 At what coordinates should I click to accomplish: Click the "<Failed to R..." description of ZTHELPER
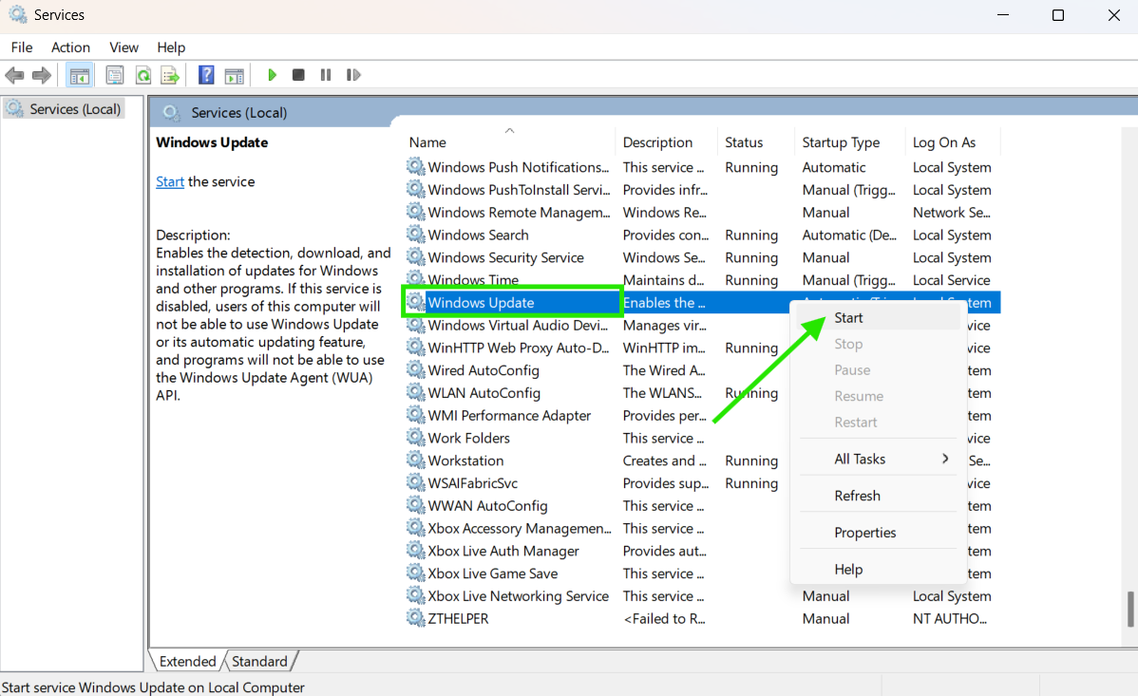pyautogui.click(x=664, y=618)
